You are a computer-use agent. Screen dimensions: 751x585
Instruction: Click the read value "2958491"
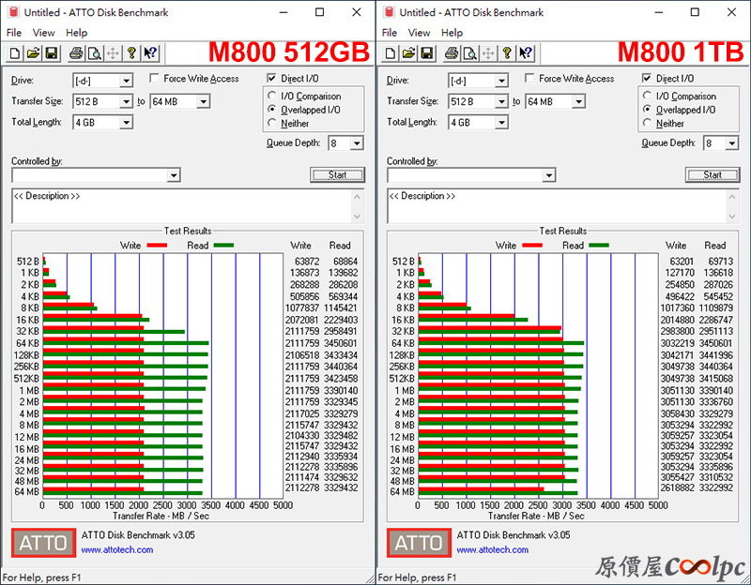[x=341, y=331]
